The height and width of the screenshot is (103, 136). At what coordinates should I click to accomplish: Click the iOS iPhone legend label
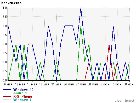tap(23, 96)
